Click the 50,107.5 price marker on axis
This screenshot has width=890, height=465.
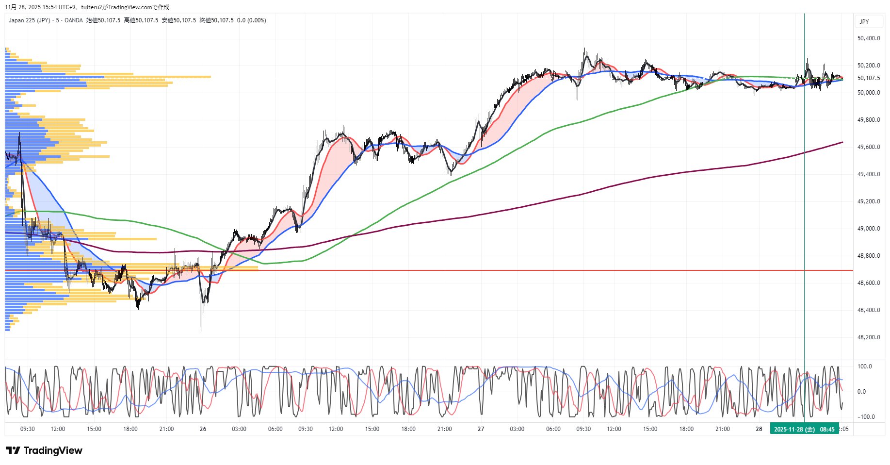pyautogui.click(x=868, y=78)
